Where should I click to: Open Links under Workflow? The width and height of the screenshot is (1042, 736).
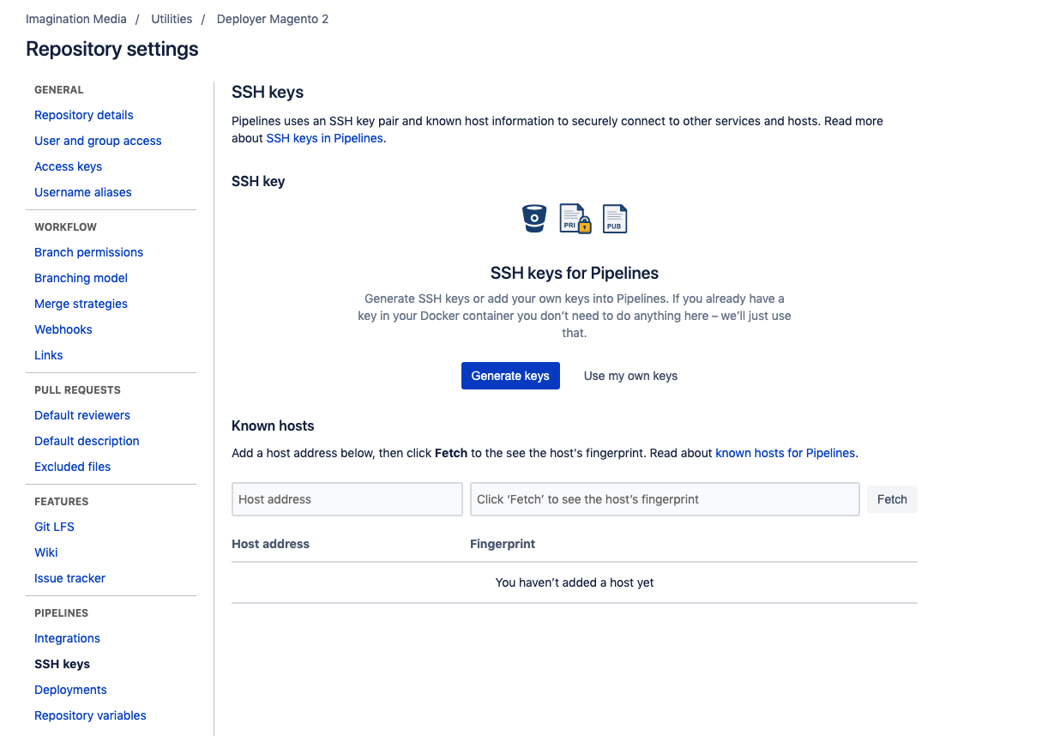coord(49,355)
